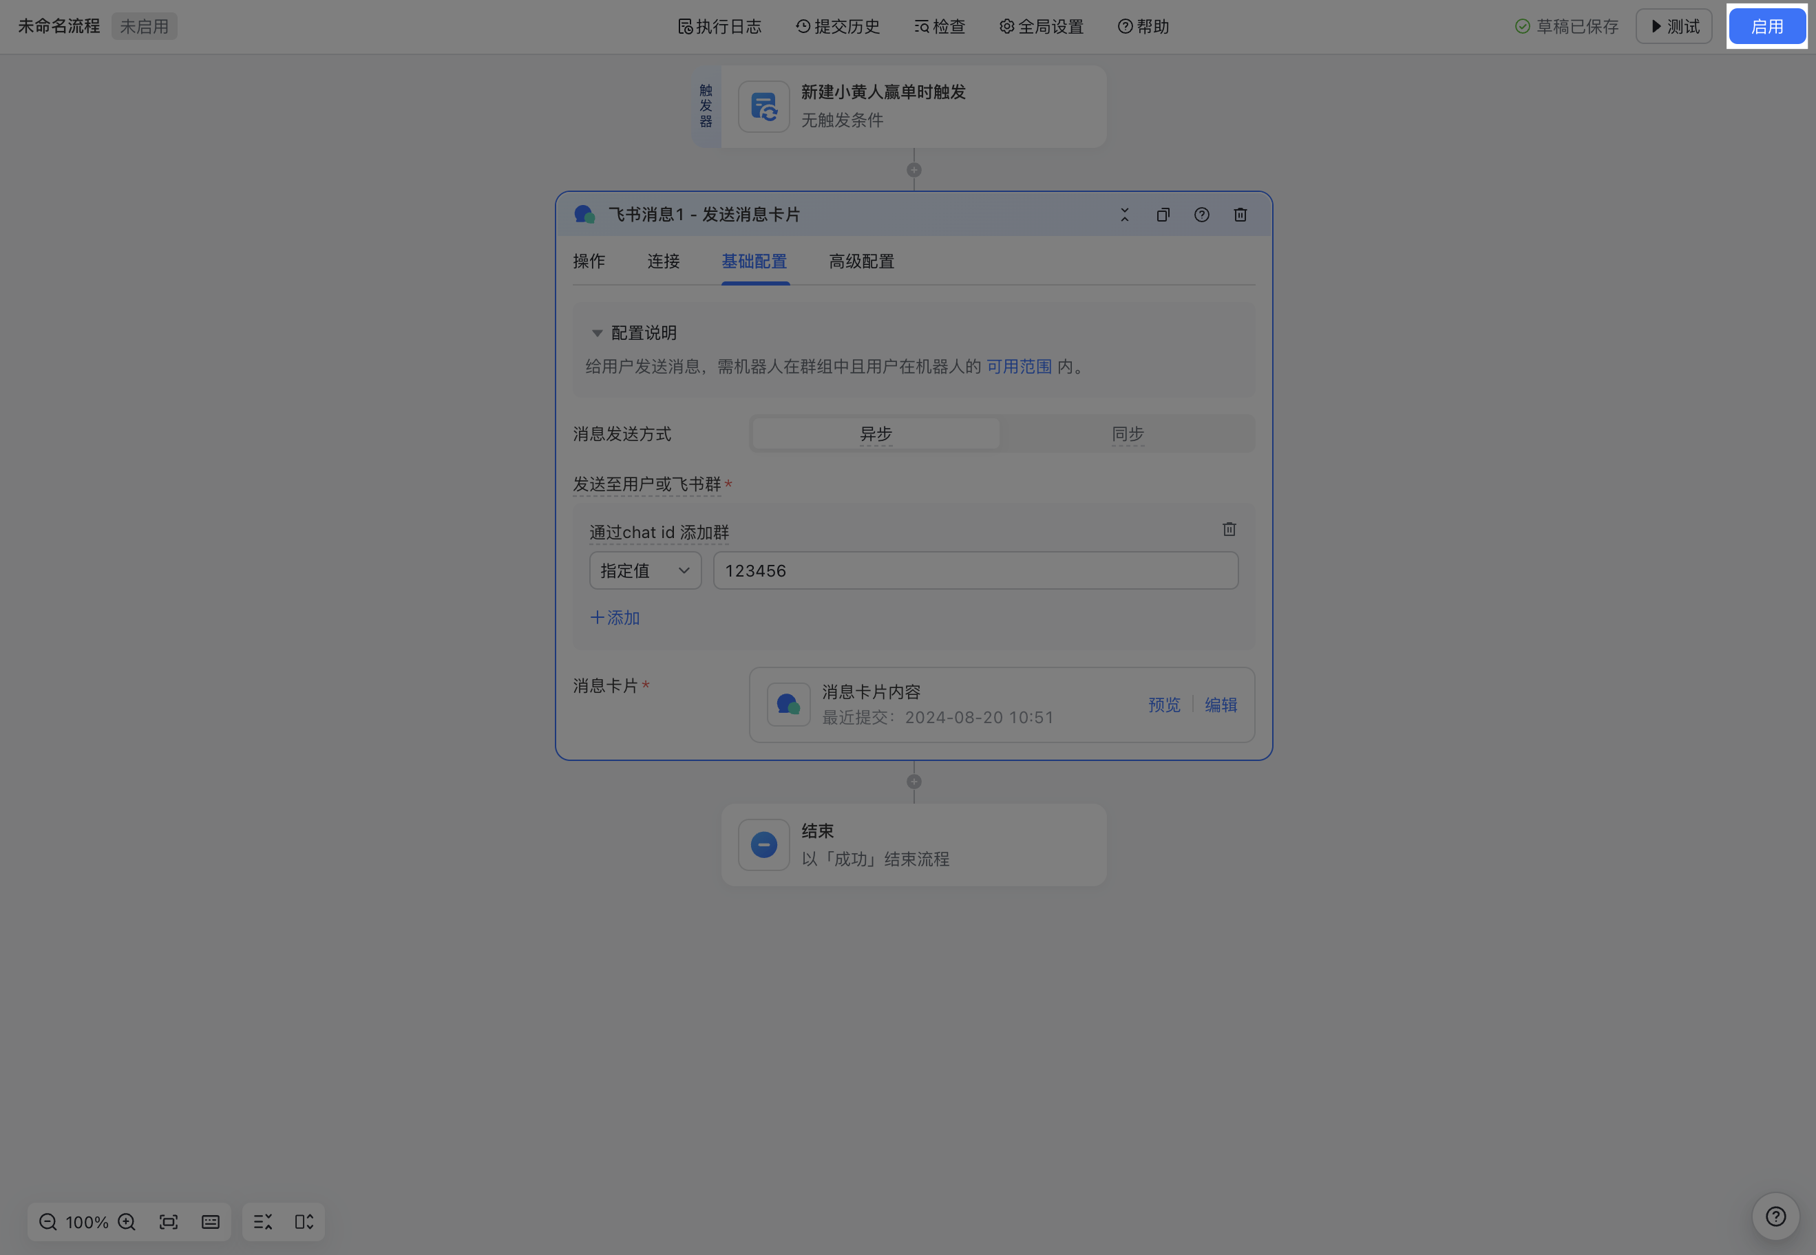
Task: Zoom in the canvas
Action: point(127,1222)
